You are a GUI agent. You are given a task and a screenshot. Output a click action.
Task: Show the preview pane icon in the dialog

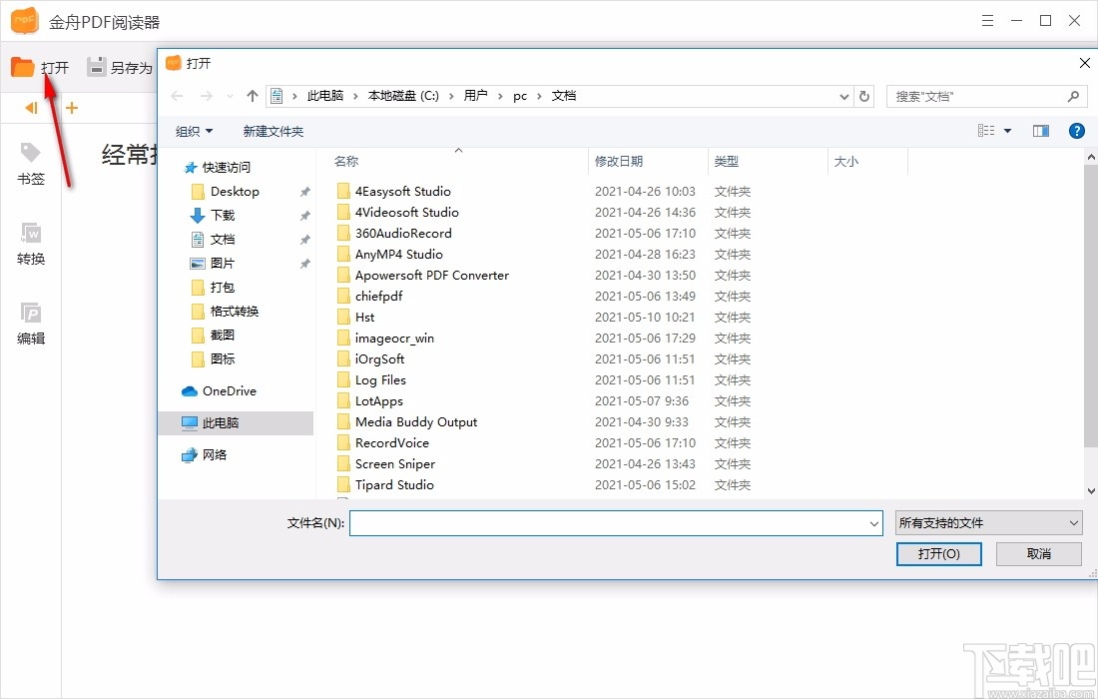click(x=1040, y=130)
